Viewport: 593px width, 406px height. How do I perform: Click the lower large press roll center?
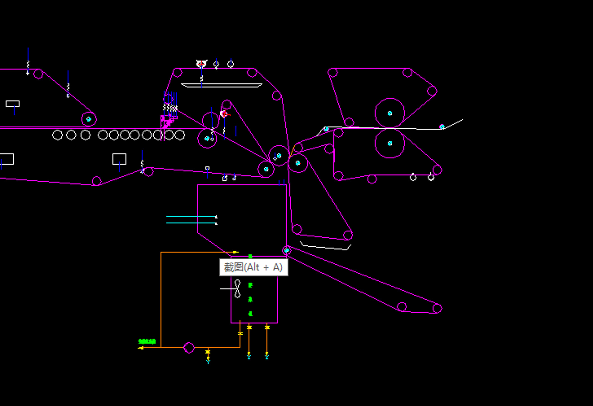point(390,143)
